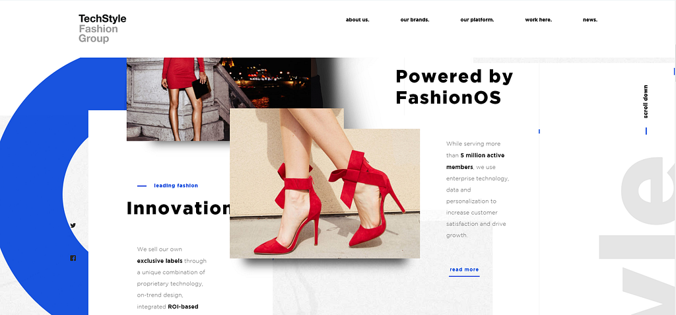Click the "scroll down" indicator
676x315 pixels.
(x=646, y=102)
